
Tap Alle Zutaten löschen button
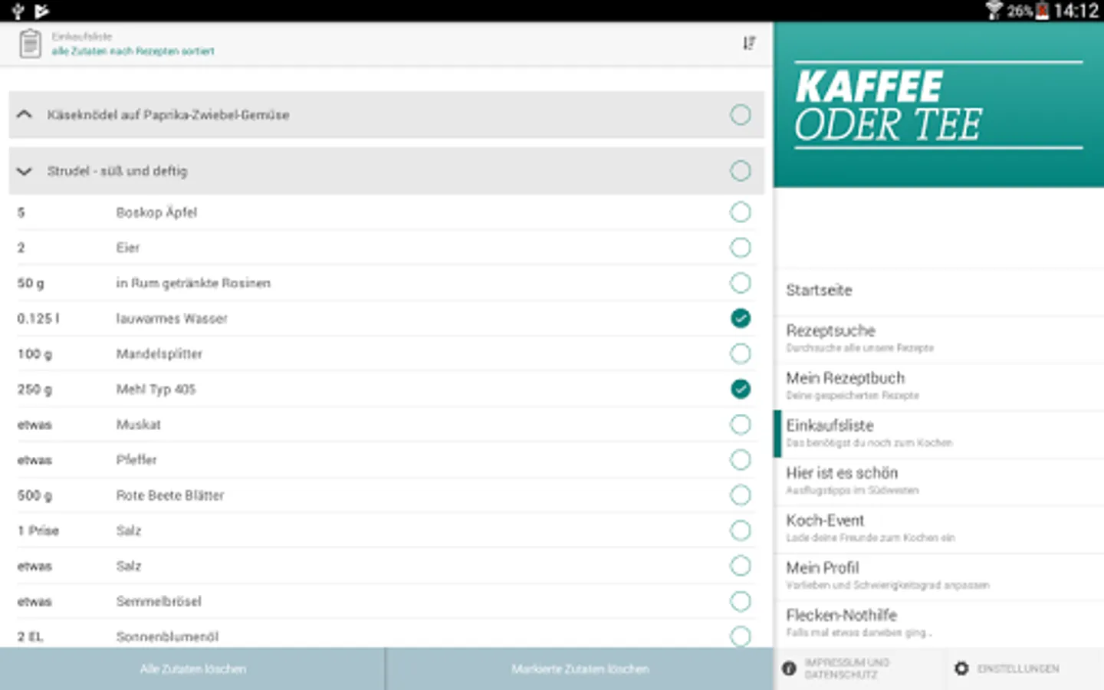[192, 669]
